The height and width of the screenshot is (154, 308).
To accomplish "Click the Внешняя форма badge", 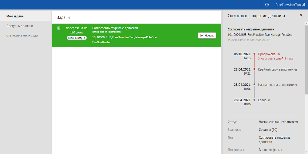I will [x=77, y=38].
